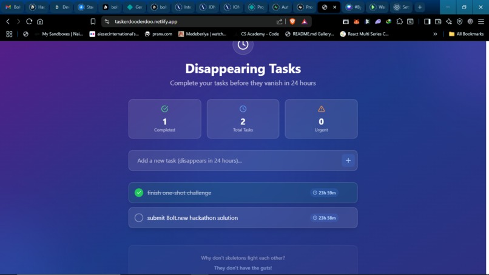
Task: Switch to the #By browser tab
Action: tap(353, 7)
